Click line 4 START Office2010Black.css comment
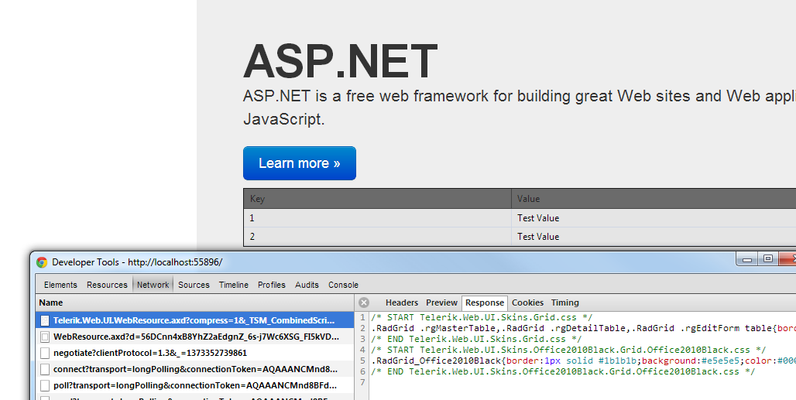Image resolution: width=796 pixels, height=400 pixels. pos(568,350)
